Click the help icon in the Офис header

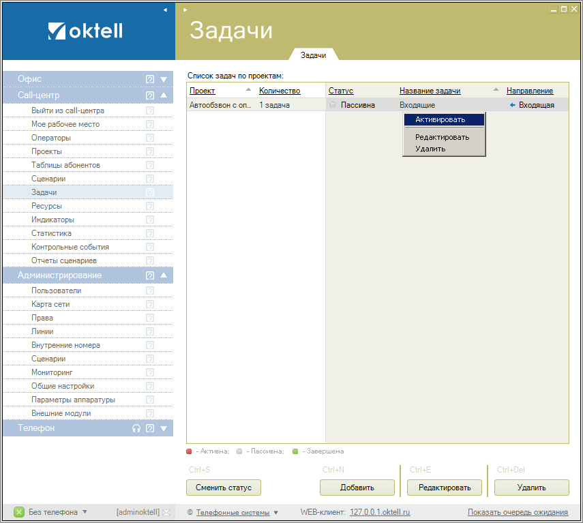pos(150,79)
